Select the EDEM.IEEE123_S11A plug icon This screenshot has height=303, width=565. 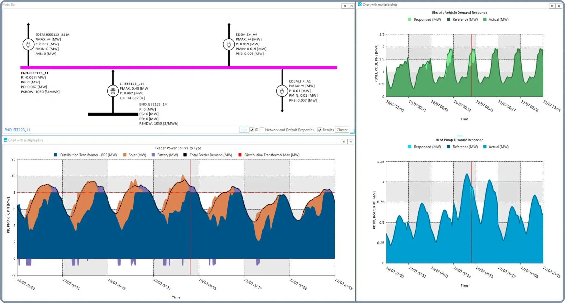point(28,44)
